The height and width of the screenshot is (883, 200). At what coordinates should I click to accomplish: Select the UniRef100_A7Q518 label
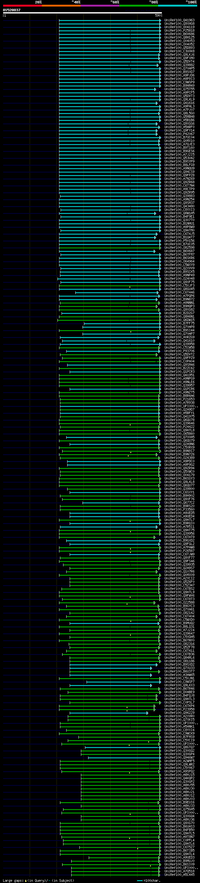(x=179, y=871)
